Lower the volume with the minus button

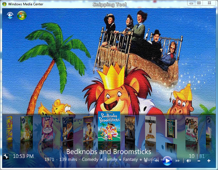coord(199,161)
